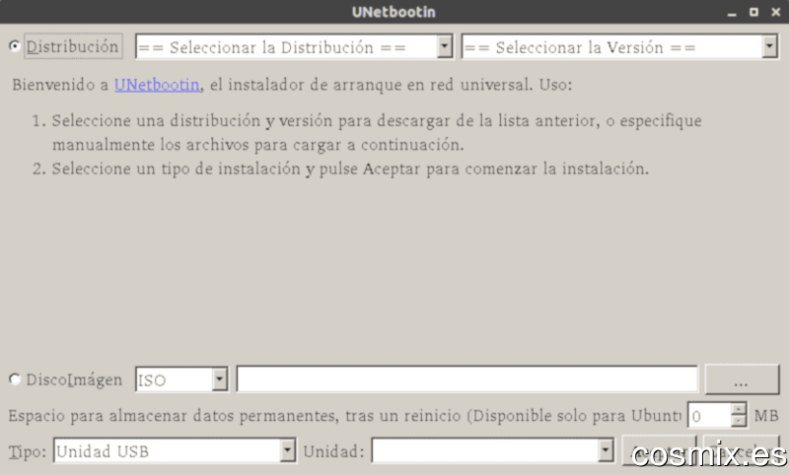Increase the persistent space MB value

click(x=738, y=409)
